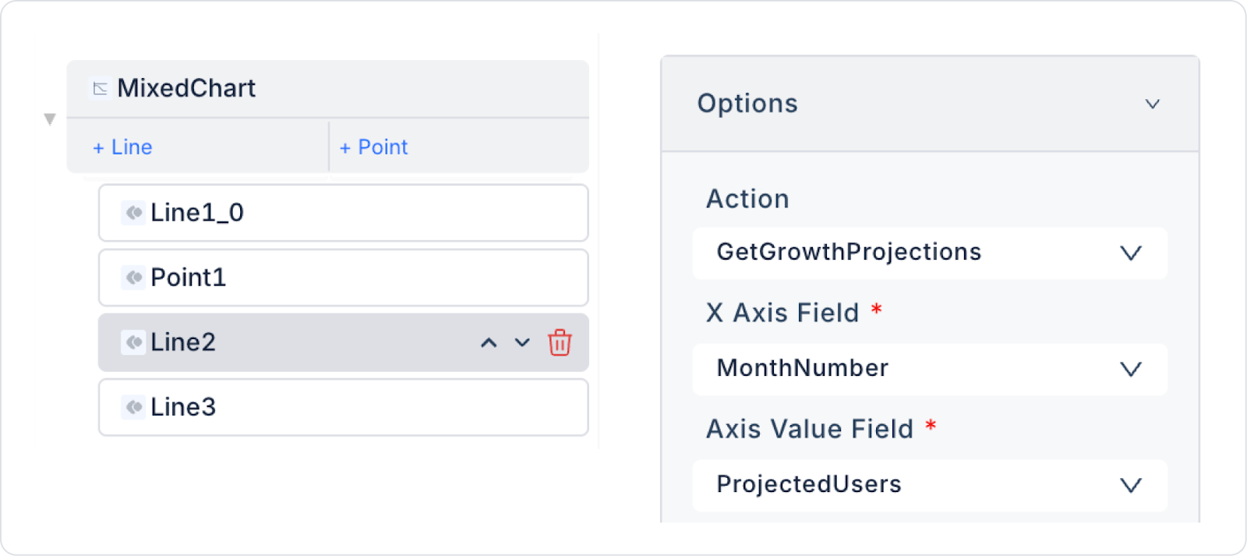The height and width of the screenshot is (556, 1247).
Task: Click the icon beside Line3
Action: click(x=134, y=407)
